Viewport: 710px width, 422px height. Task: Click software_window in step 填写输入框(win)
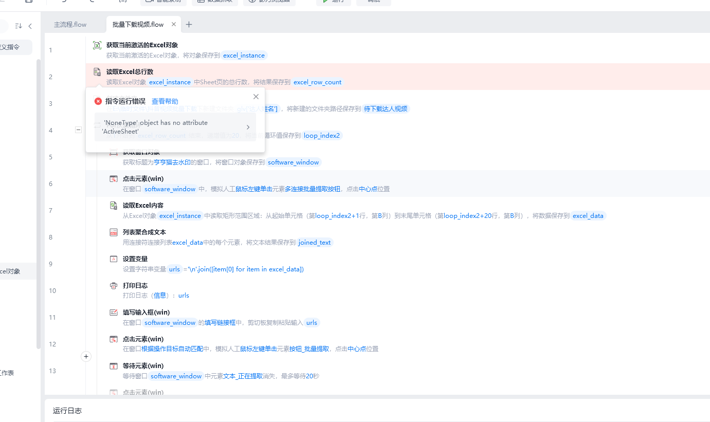pyautogui.click(x=170, y=323)
